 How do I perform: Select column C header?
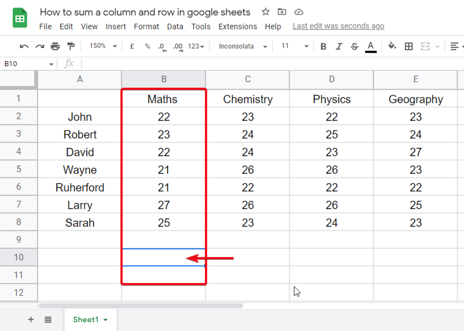tap(248, 79)
